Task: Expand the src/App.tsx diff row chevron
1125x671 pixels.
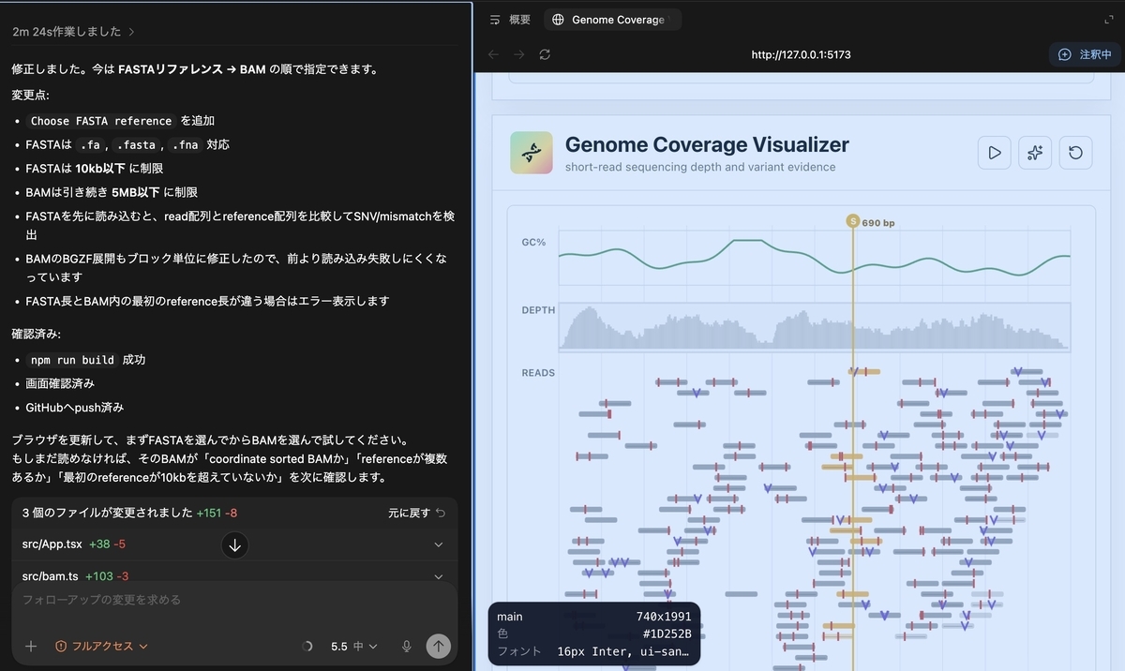Action: click(439, 544)
